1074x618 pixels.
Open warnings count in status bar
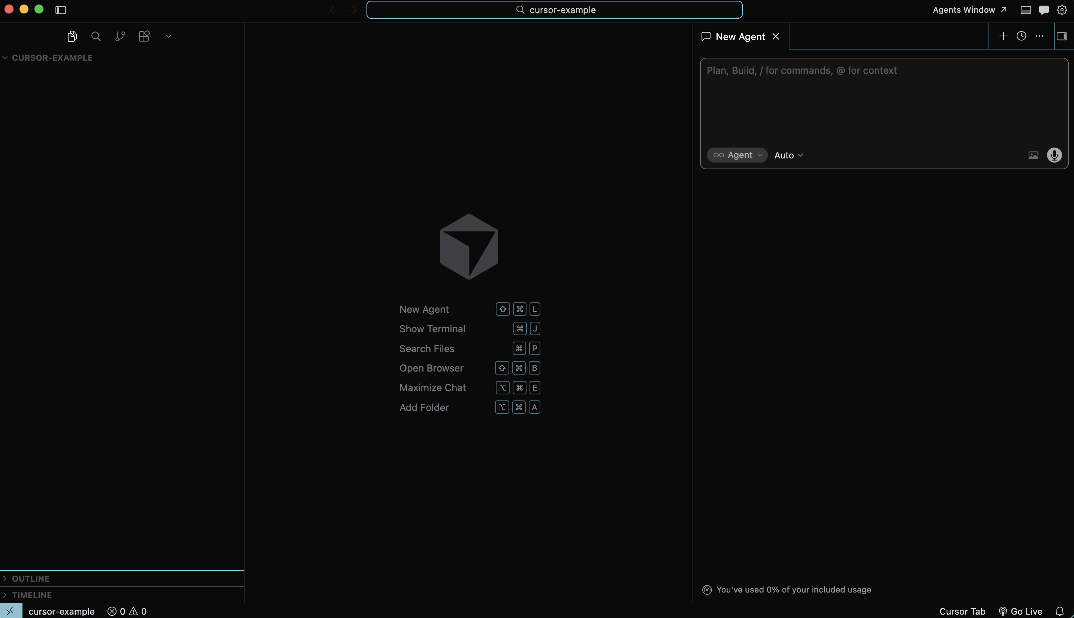tap(138, 611)
